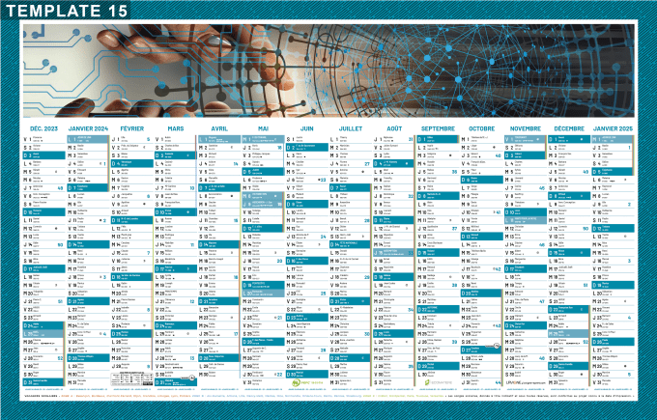Viewport: 657px width, 420px height.
Task: Select the DÉC. 2023 month header
Action: pyautogui.click(x=43, y=128)
